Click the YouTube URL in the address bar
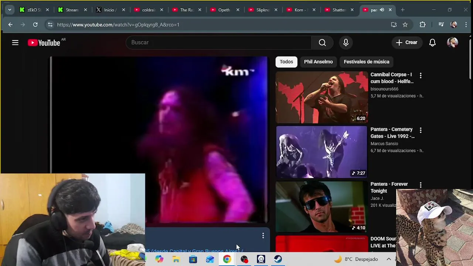The height and width of the screenshot is (266, 473). (x=118, y=25)
